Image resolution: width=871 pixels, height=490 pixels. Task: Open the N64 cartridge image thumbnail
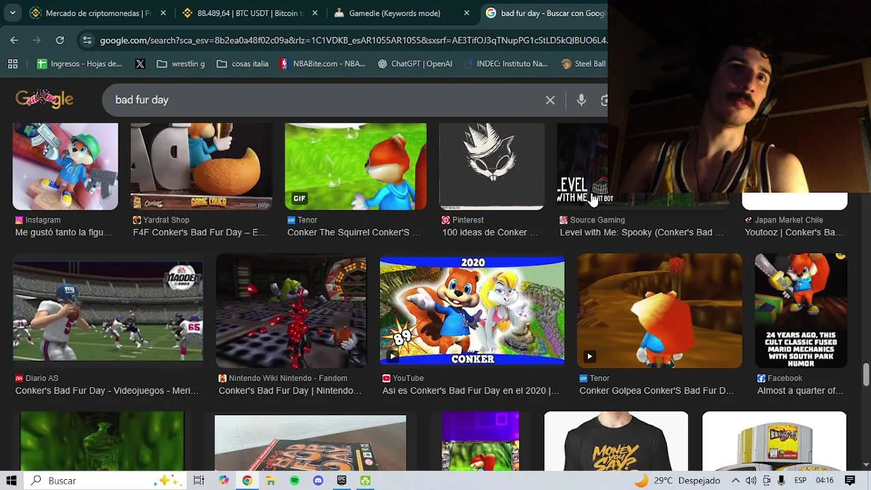pyautogui.click(x=774, y=441)
